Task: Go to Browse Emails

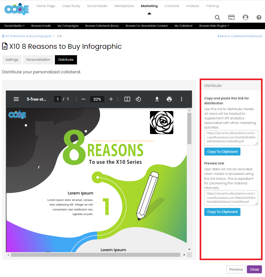Action: pyautogui.click(x=41, y=26)
